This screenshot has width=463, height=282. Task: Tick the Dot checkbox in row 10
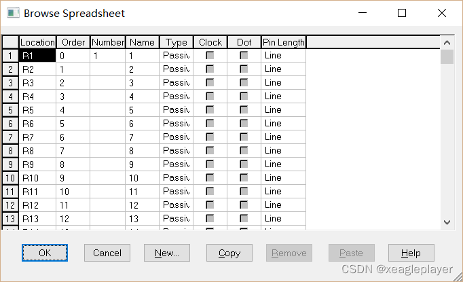click(244, 177)
